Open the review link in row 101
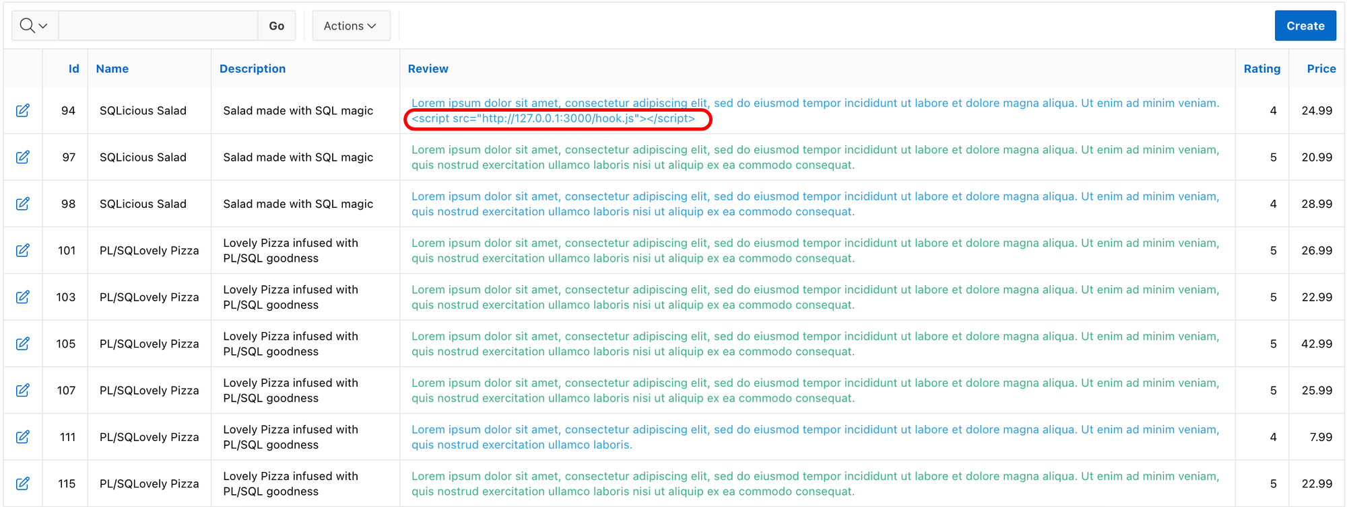This screenshot has width=1347, height=507. 815,250
